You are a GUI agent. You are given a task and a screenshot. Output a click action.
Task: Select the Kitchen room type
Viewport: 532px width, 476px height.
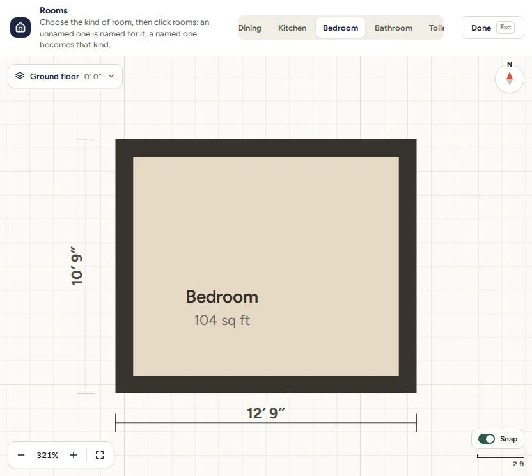[x=292, y=28]
